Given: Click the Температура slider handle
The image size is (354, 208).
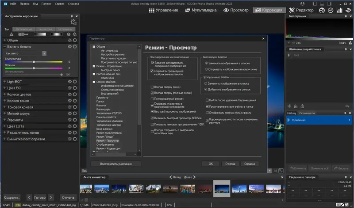Looking at the screenshot, I should pyautogui.click(x=34, y=62).
